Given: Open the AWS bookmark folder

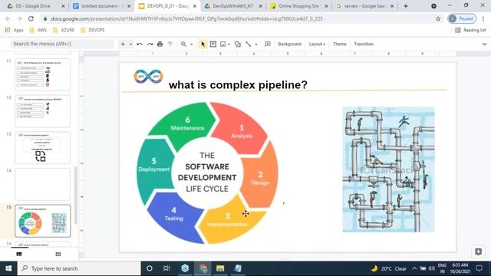Looking at the screenshot, I should pyautogui.click(x=38, y=30).
